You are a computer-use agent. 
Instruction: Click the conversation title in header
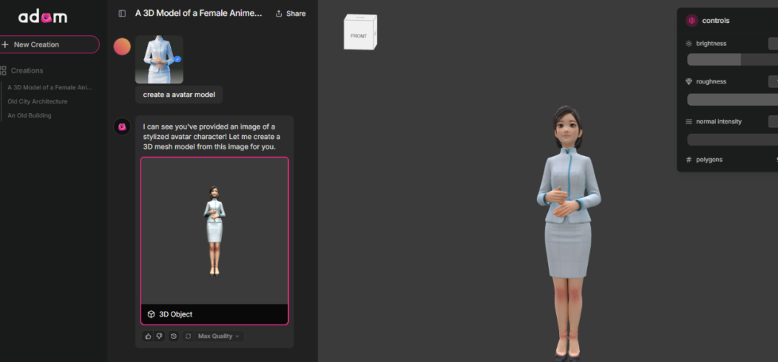[199, 14]
